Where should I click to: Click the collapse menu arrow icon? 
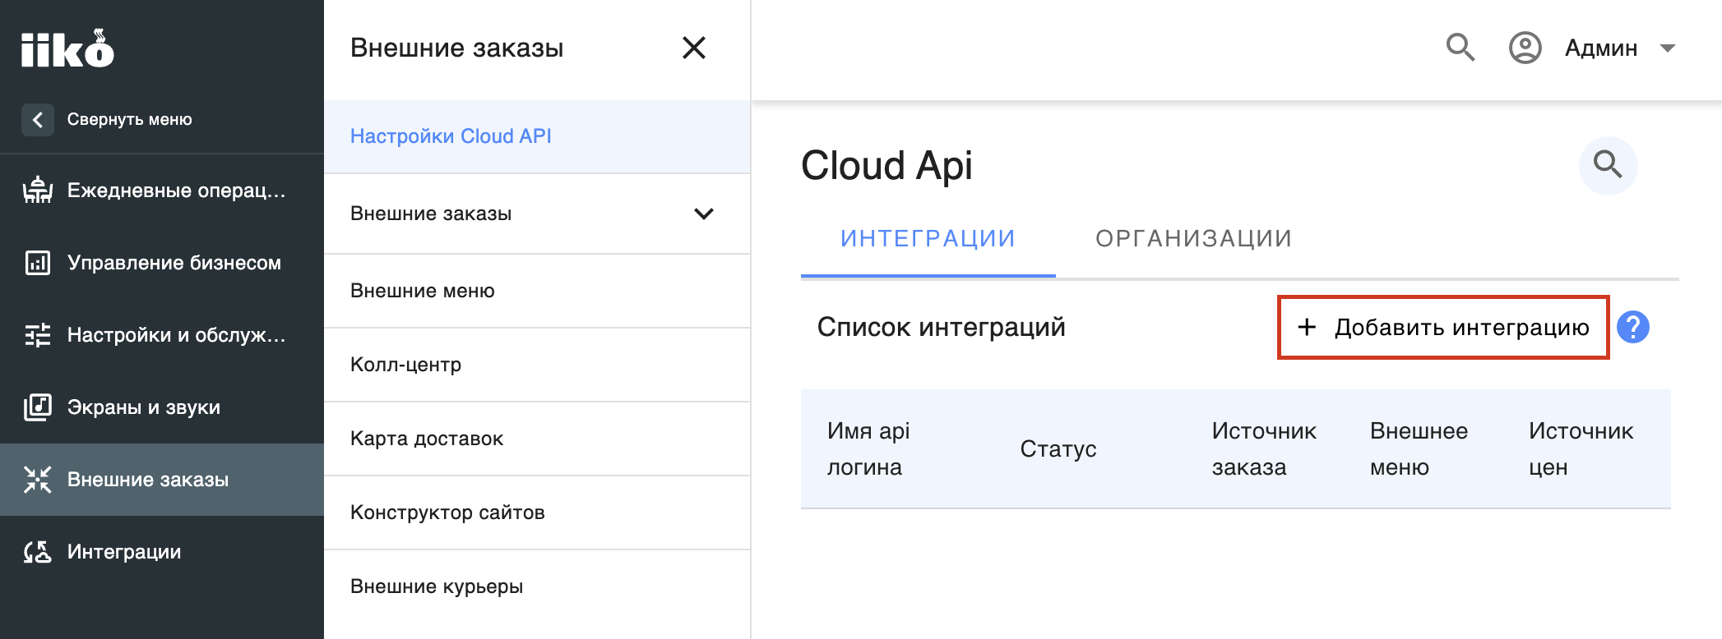tap(38, 120)
